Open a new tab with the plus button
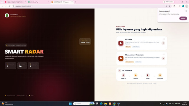Image resolution: width=189 pixels, height=106 pixels. click(x=76, y=2)
